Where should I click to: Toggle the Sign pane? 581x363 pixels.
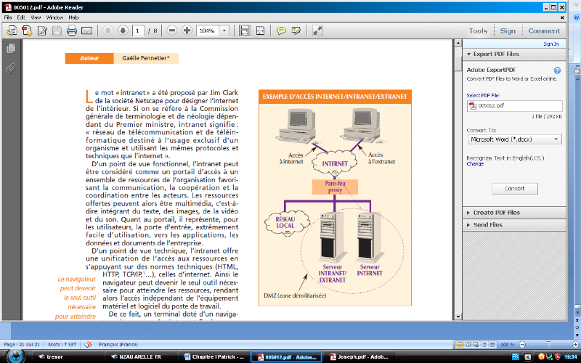coord(508,30)
